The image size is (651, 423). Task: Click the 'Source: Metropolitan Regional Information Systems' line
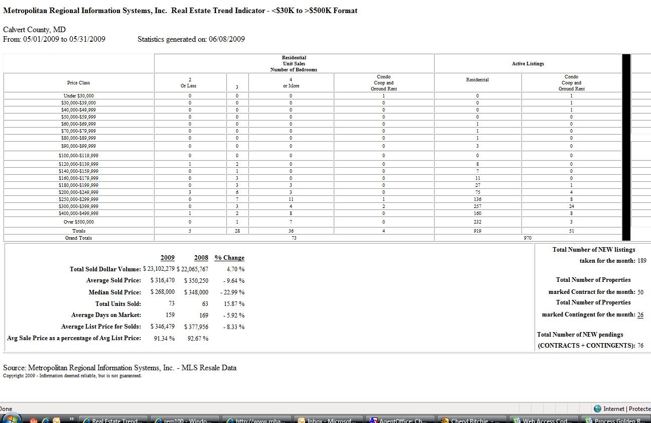[119, 368]
